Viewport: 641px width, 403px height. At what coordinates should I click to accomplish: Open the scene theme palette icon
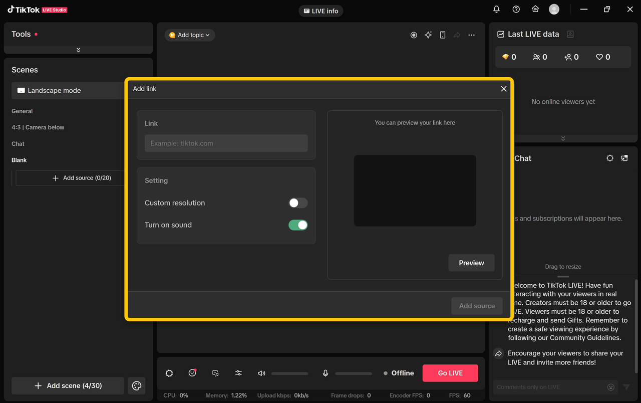coord(137,385)
